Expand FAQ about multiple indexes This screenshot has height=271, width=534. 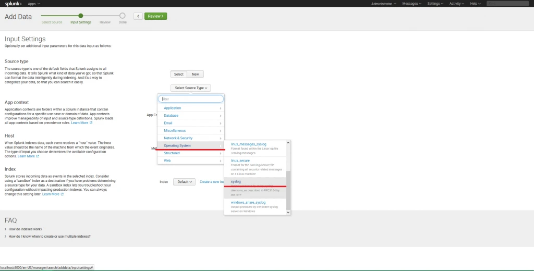click(x=49, y=236)
